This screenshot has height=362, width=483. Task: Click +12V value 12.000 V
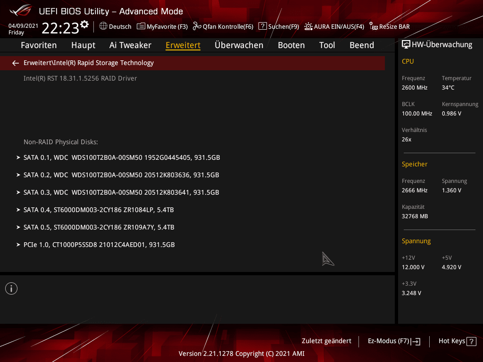(413, 267)
